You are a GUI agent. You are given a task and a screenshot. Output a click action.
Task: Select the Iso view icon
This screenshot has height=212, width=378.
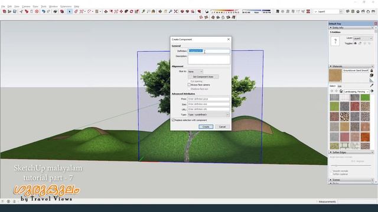pyautogui.click(x=347, y=11)
